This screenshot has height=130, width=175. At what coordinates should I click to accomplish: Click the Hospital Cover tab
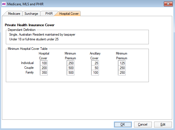[x=69, y=13]
